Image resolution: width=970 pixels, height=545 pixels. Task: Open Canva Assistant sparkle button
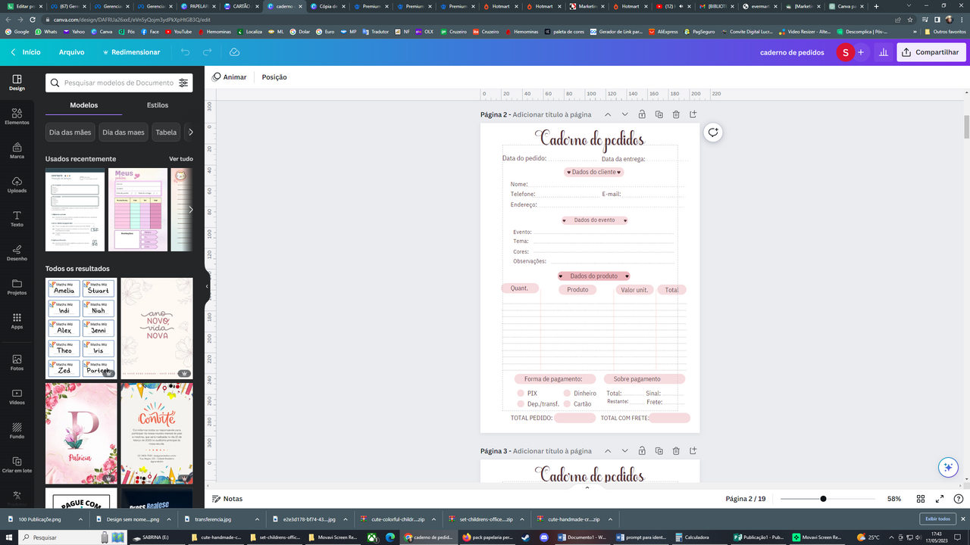pos(948,467)
